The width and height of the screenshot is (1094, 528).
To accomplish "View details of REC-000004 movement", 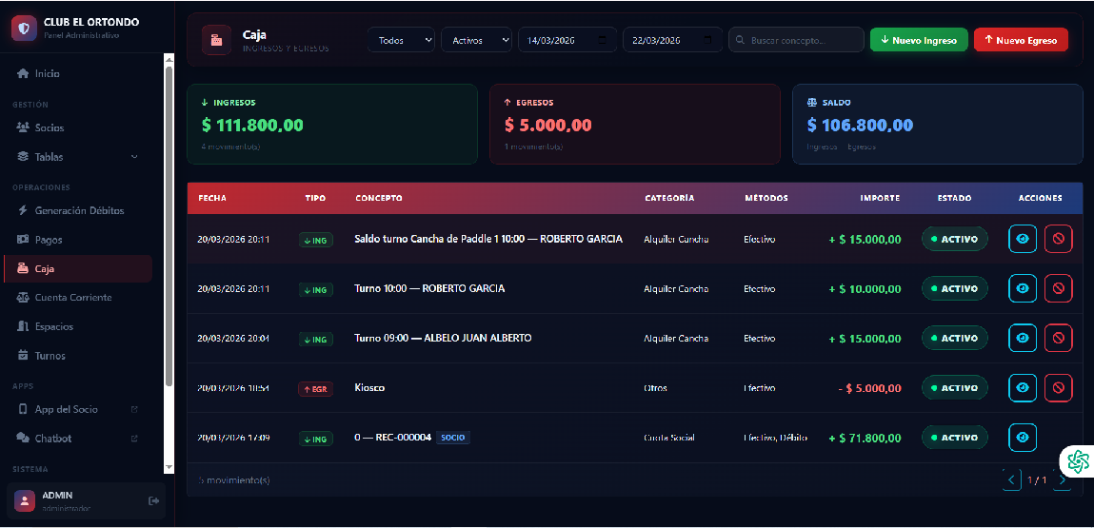I will point(1023,438).
